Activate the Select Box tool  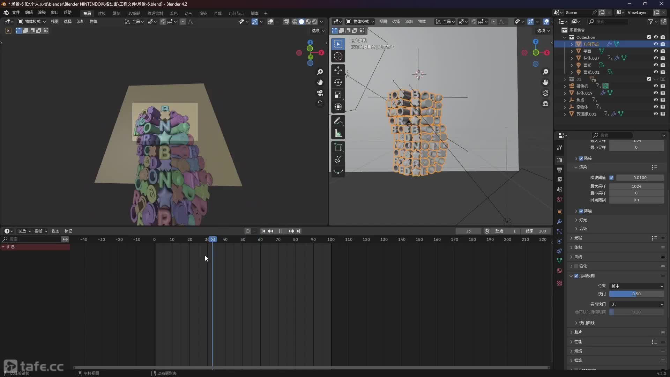338,44
